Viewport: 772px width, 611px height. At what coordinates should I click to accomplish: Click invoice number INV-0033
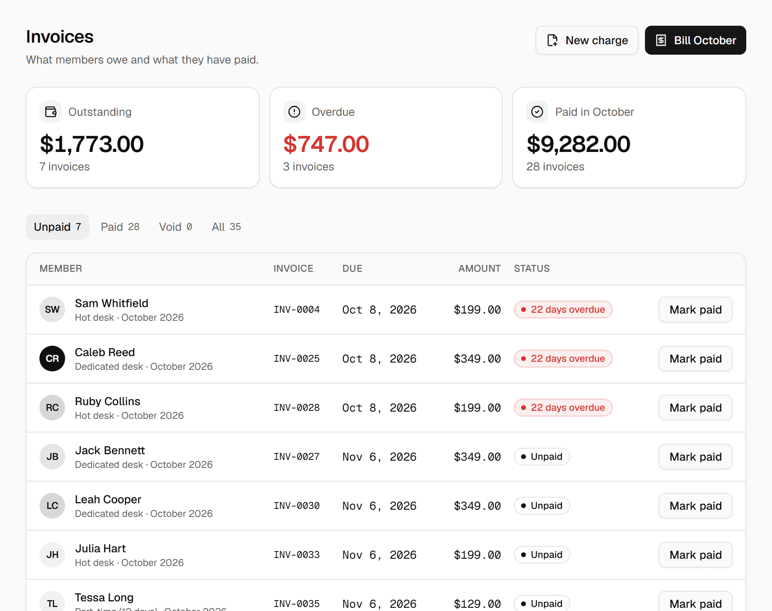297,555
